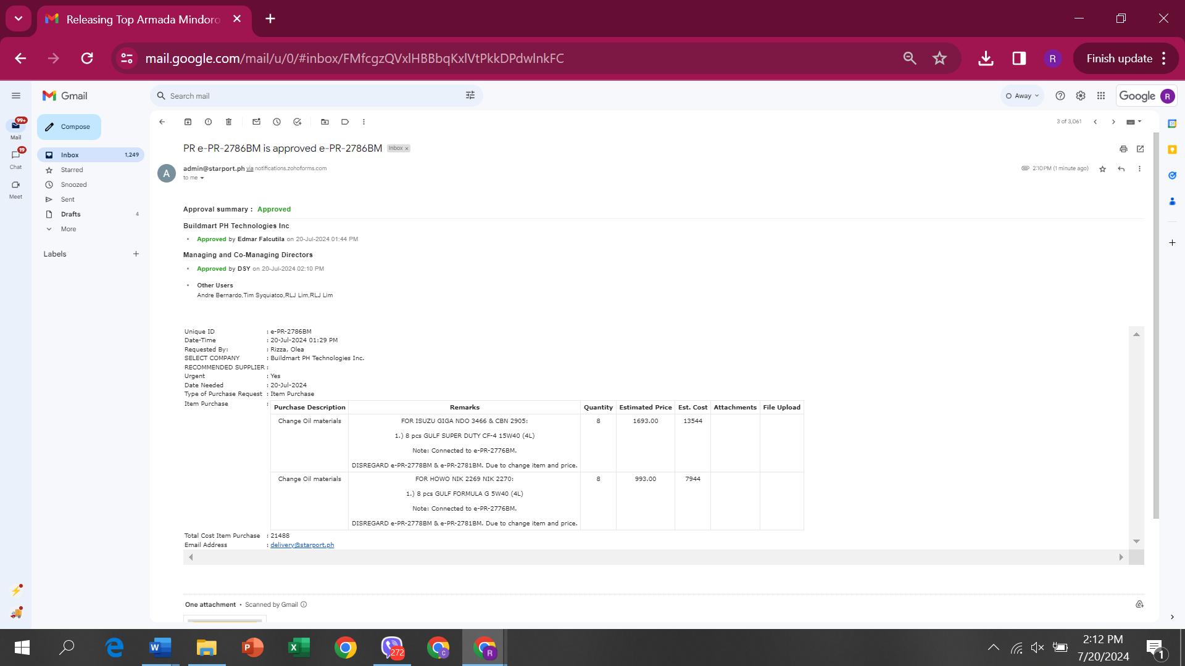Open the Away status dropdown
Viewport: 1185px width, 666px height.
[1022, 96]
